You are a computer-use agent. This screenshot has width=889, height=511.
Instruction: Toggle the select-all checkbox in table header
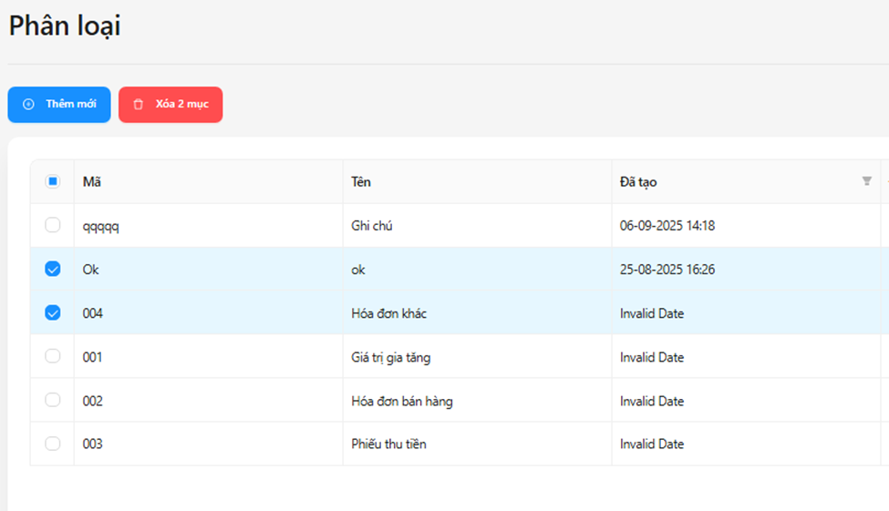coord(53,181)
